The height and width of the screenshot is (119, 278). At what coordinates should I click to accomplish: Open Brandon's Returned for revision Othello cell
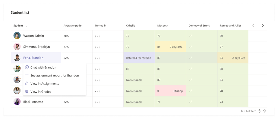[x=139, y=58]
